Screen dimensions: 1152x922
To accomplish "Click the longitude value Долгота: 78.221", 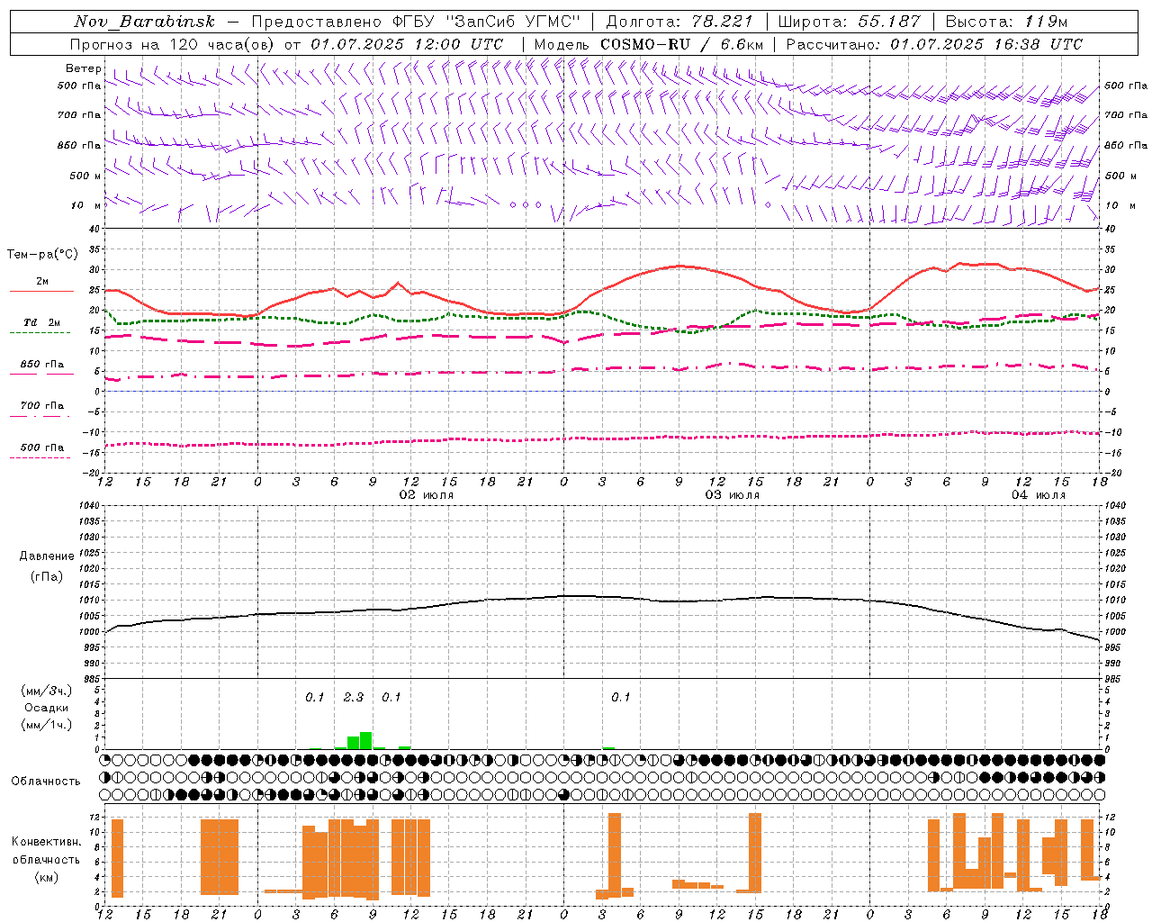I will tap(679, 22).
